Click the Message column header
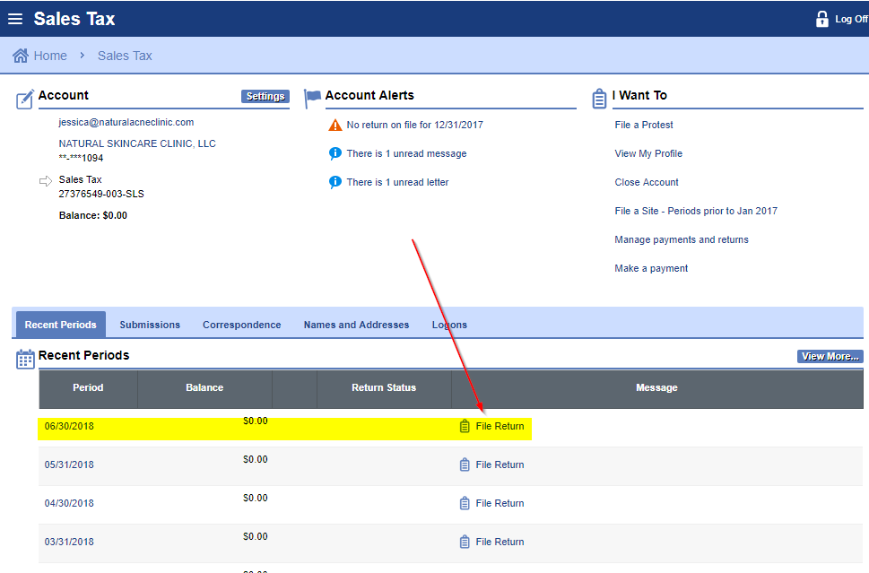The width and height of the screenshot is (869, 573). (656, 387)
